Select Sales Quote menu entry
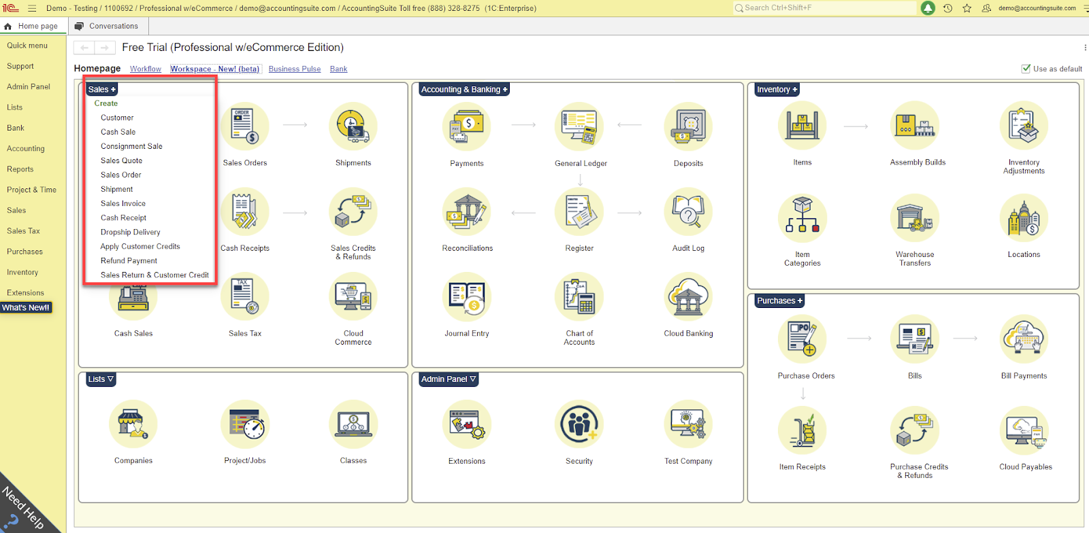Screen dimensions: 1089x533 [x=122, y=160]
